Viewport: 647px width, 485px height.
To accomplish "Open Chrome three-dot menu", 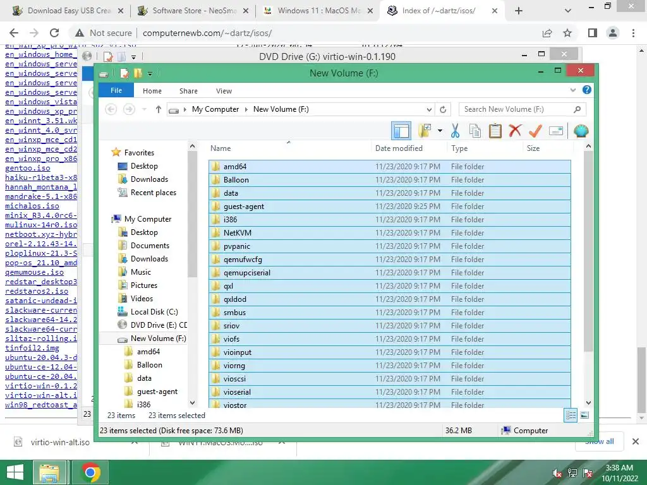I will pos(633,33).
